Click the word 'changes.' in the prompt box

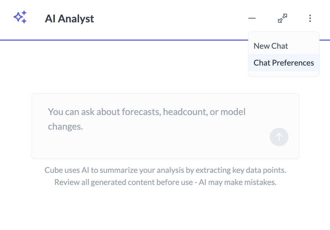pos(65,127)
